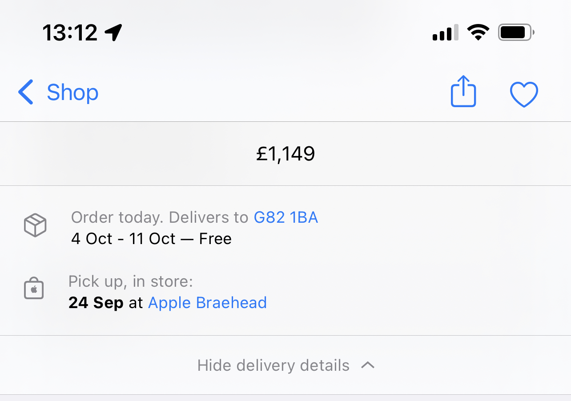Image resolution: width=571 pixels, height=401 pixels.
Task: Tap the Wi-Fi status icon
Action: (x=478, y=32)
